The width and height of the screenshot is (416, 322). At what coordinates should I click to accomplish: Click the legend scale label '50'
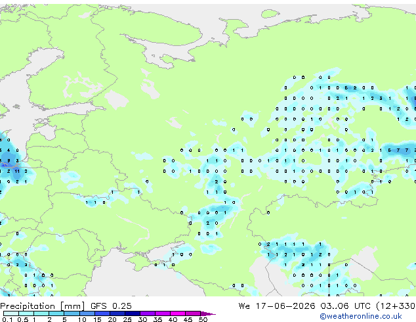[x=203, y=319]
